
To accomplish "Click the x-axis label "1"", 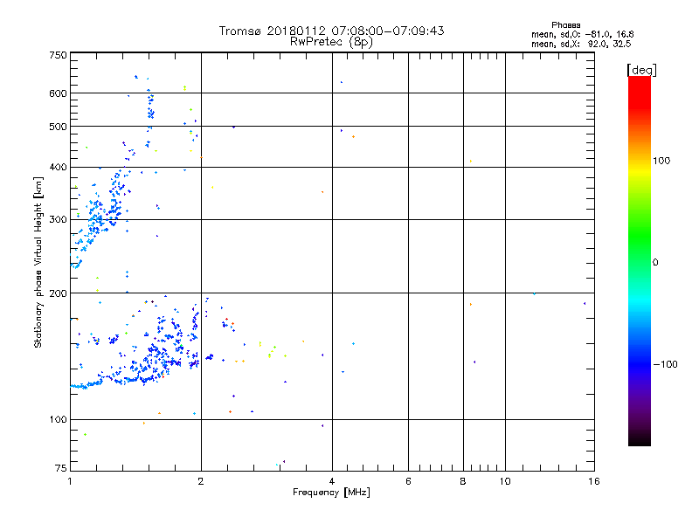I will (70, 481).
